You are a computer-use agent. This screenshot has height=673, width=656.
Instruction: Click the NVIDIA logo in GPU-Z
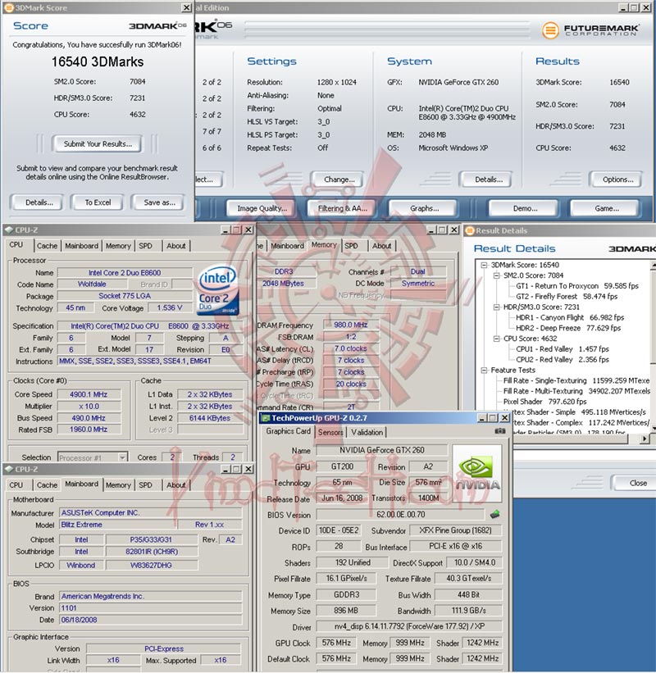477,474
